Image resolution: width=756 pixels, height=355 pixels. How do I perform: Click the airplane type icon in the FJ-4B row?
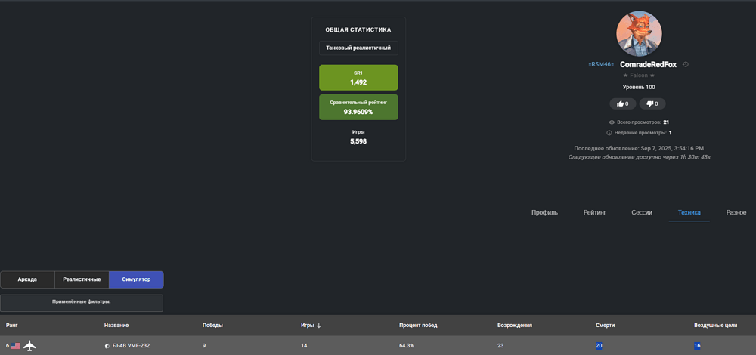click(x=30, y=345)
